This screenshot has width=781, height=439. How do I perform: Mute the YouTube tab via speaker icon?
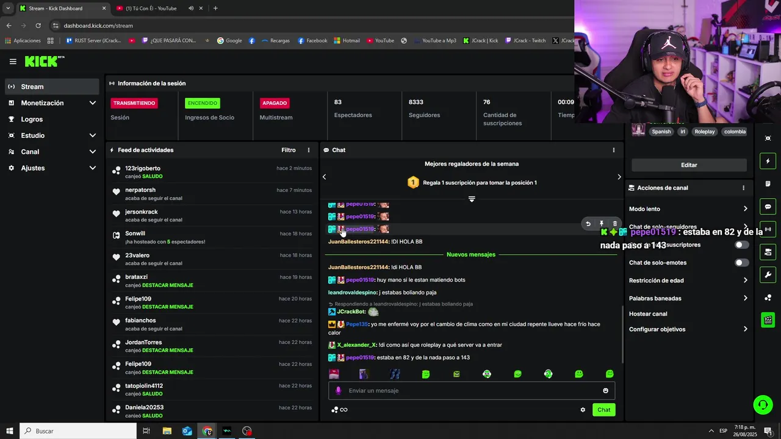(x=192, y=9)
